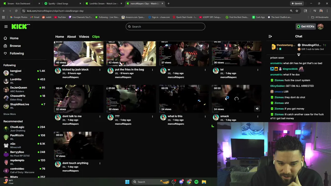
Task: Click the Get KICKs button
Action: coord(306,26)
